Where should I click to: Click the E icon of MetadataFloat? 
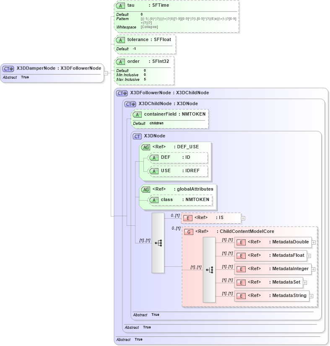[241, 256]
